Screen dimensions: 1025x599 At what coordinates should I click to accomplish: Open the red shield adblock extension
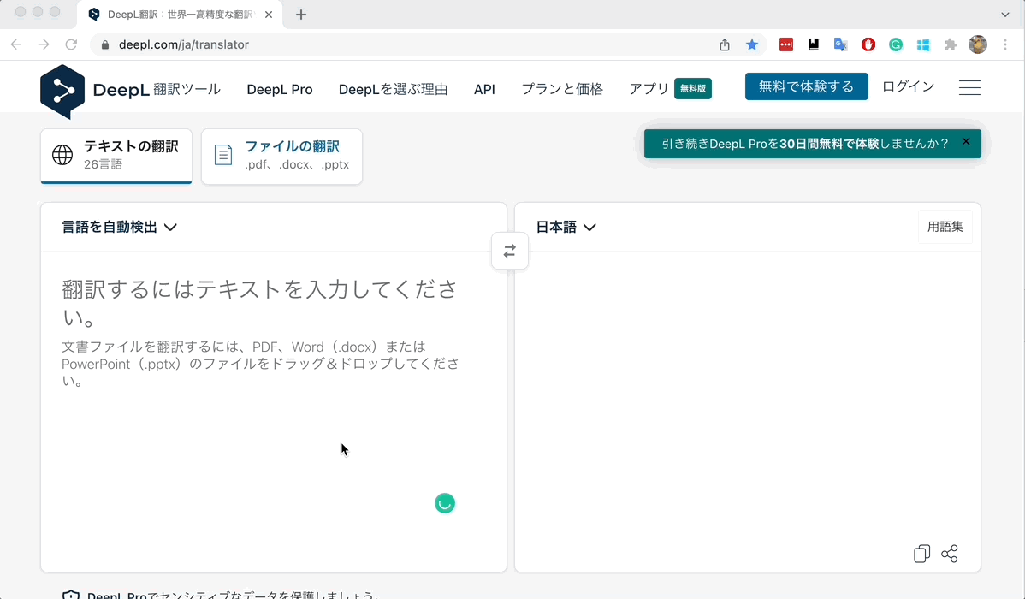(868, 44)
